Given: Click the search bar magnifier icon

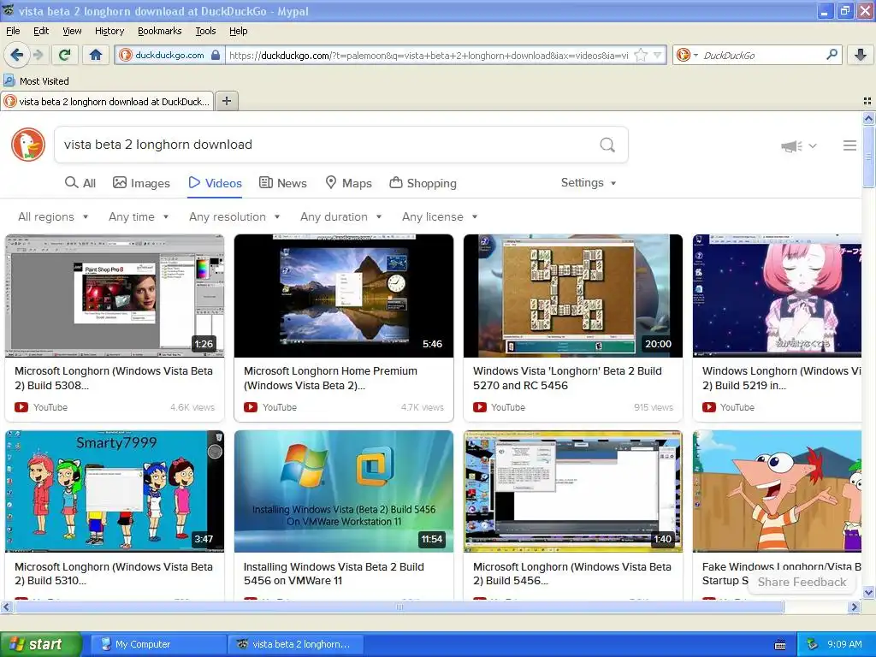Looking at the screenshot, I should click(x=832, y=55).
